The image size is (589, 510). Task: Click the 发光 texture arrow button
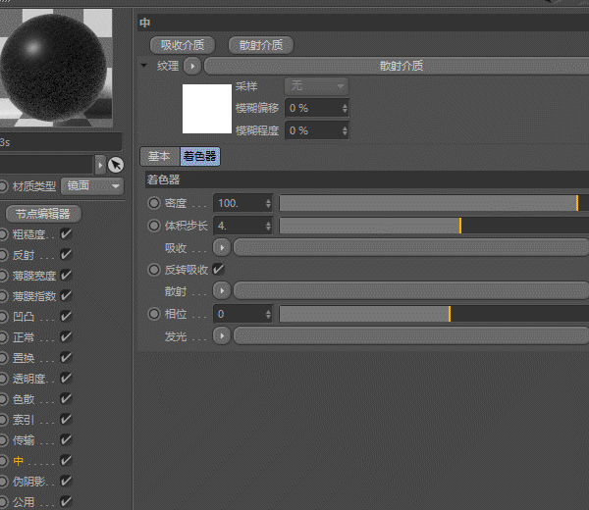pos(222,335)
